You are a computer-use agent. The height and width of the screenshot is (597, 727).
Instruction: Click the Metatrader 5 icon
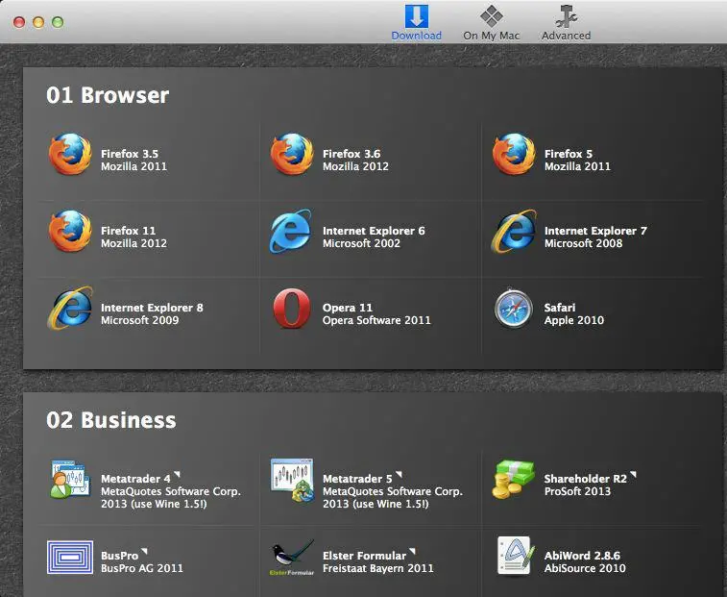pyautogui.click(x=292, y=480)
